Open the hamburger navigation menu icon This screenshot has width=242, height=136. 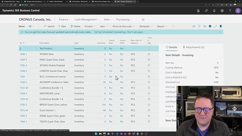143,20
